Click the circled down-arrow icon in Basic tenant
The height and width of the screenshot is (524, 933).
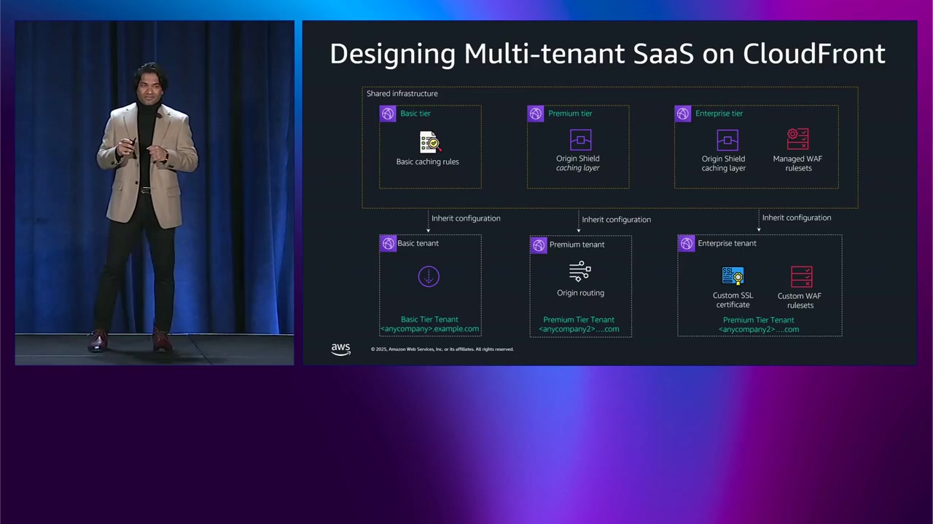click(429, 277)
